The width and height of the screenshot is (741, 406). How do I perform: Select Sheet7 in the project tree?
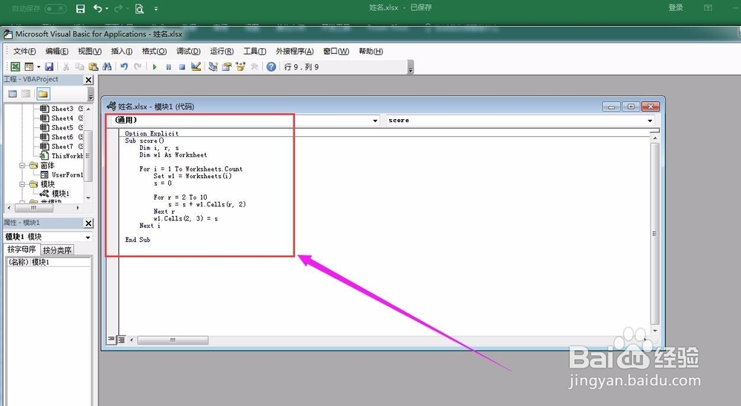62,146
